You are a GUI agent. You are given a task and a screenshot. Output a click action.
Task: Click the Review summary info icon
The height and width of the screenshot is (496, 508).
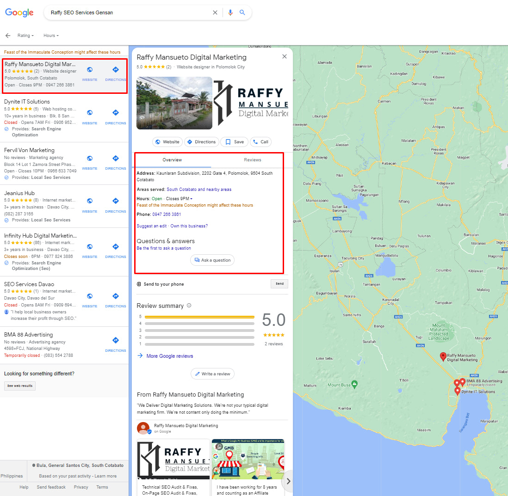click(x=189, y=305)
